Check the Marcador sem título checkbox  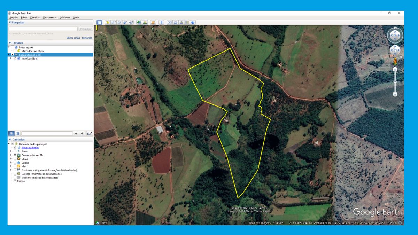pyautogui.click(x=15, y=51)
